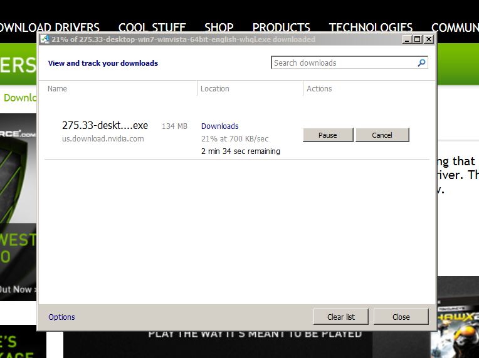This screenshot has height=358, width=479.
Task: Click the Actions column header
Action: (319, 89)
